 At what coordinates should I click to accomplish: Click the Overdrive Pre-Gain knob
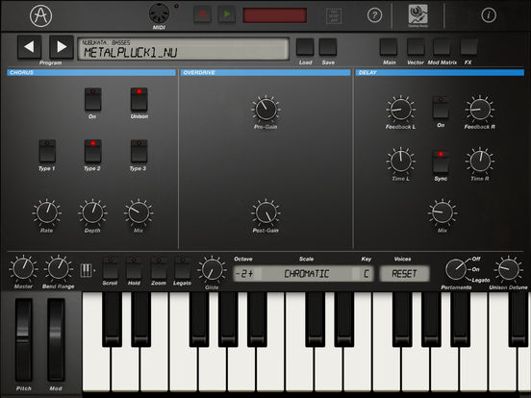265,110
